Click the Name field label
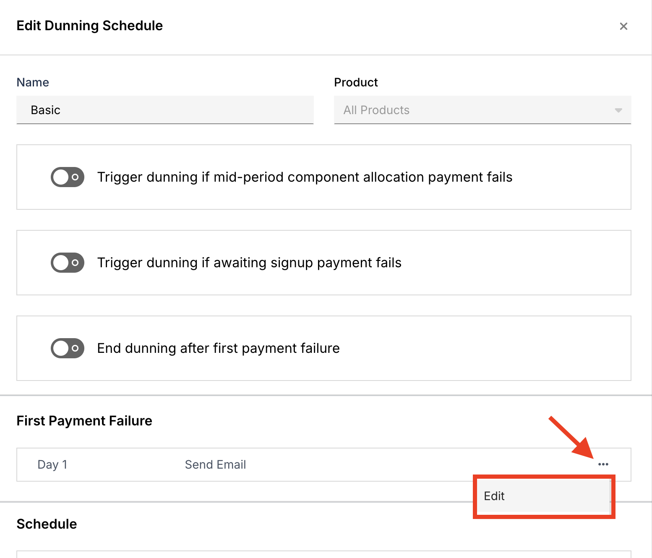652x558 pixels. click(x=33, y=82)
